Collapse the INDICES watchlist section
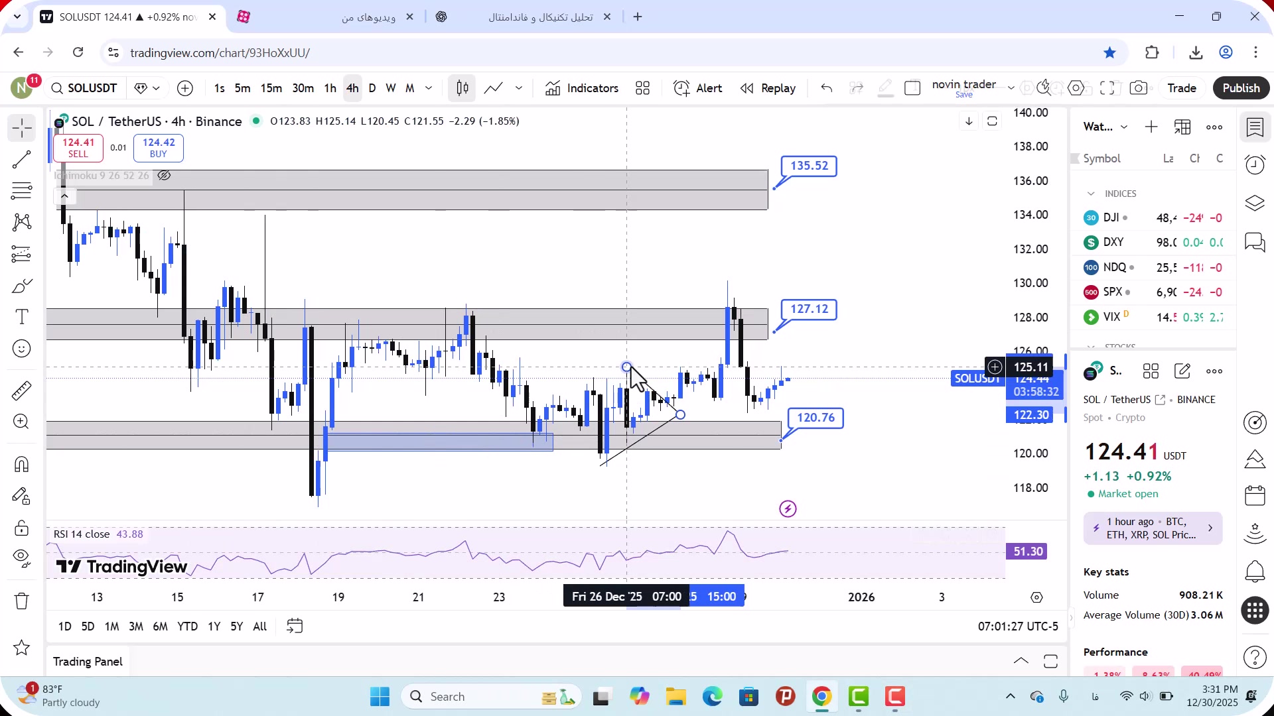Viewport: 1274px width, 716px height. tap(1091, 194)
